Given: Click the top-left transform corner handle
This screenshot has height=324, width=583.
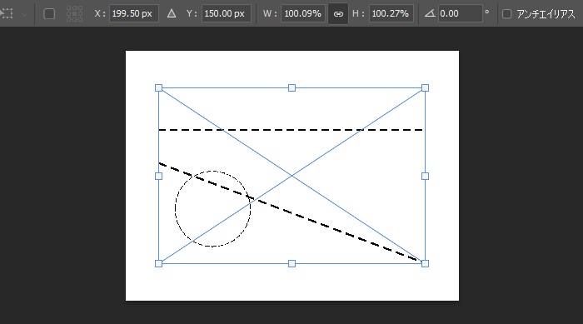Looking at the screenshot, I should point(159,87).
